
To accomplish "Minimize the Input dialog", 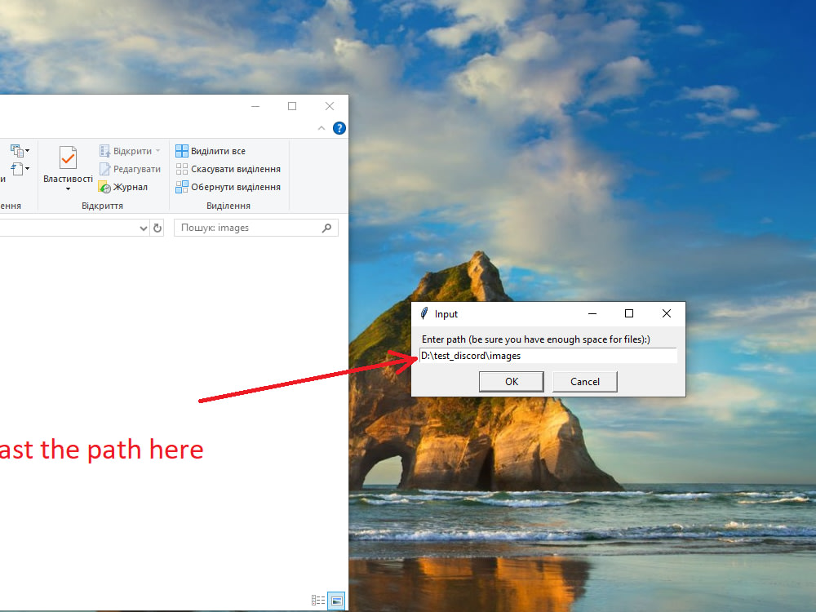I will pyautogui.click(x=592, y=313).
